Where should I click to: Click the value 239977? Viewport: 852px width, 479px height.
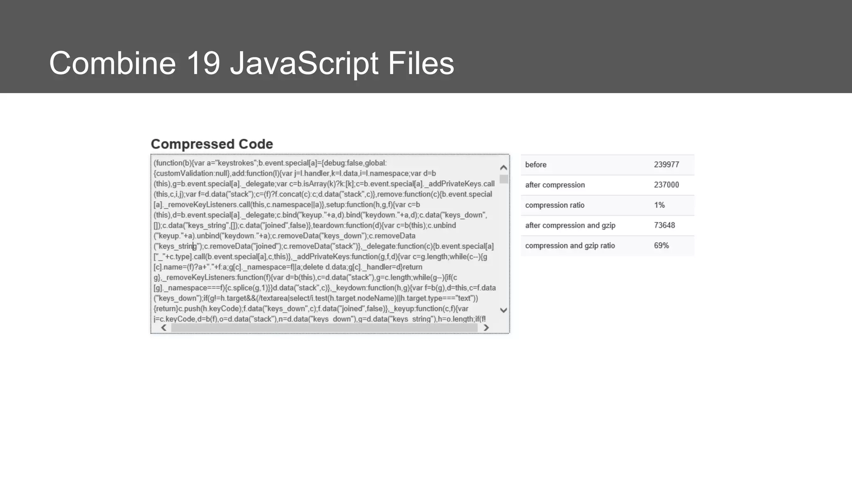click(x=666, y=165)
